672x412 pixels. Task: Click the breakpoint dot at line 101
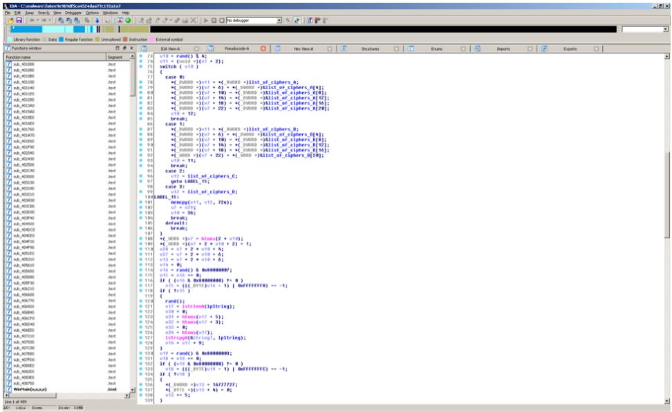pyautogui.click(x=140, y=202)
